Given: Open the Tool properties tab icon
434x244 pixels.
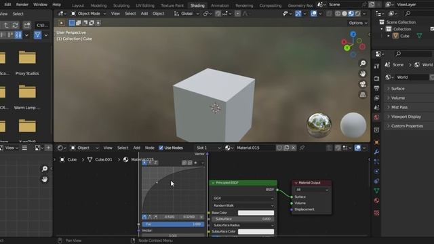Looking at the screenshot, I should (x=376, y=66).
